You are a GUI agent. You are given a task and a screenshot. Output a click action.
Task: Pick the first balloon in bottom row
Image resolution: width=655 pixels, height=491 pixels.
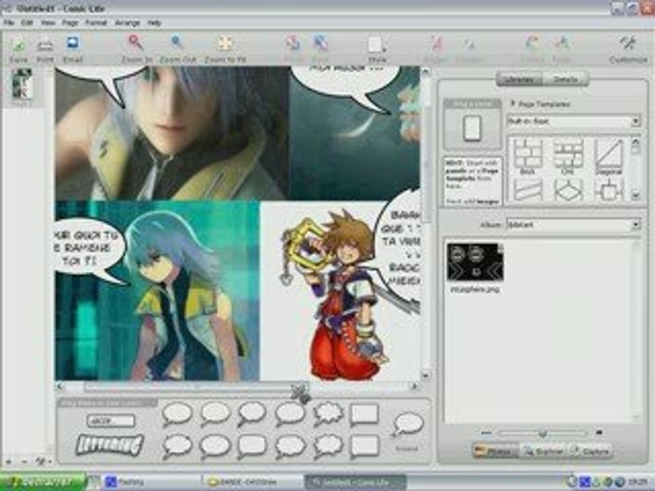tap(177, 446)
